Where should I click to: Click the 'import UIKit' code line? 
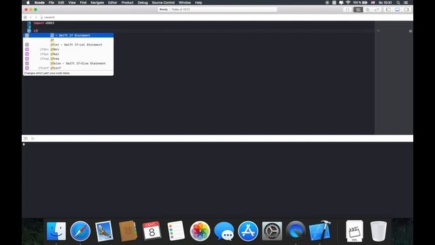click(x=43, y=23)
